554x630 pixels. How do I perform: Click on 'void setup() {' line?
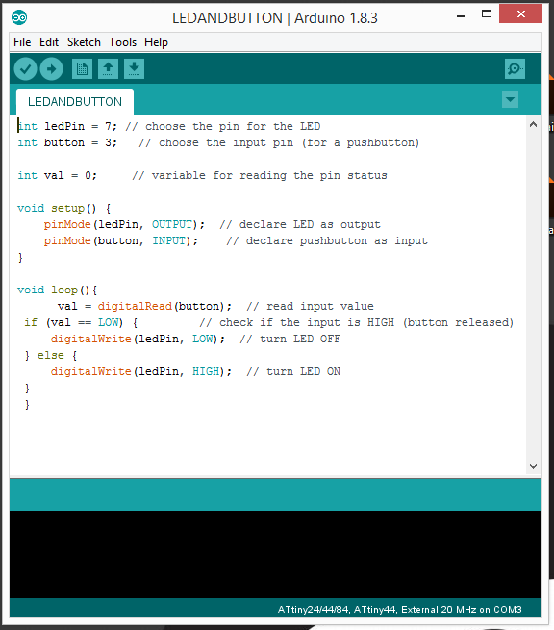[x=63, y=208]
